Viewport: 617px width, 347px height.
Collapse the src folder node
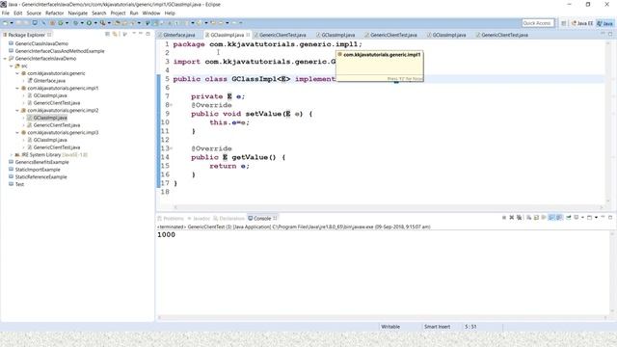[x=11, y=66]
